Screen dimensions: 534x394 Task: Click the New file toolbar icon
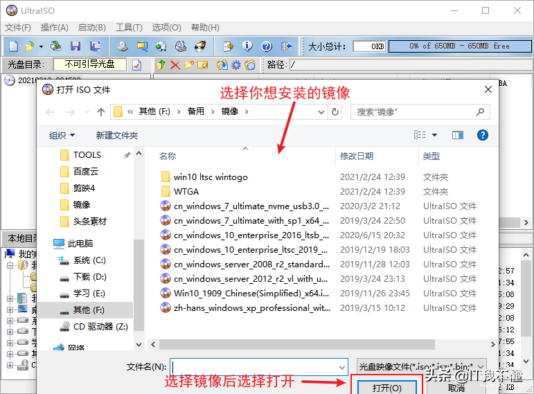pos(14,46)
